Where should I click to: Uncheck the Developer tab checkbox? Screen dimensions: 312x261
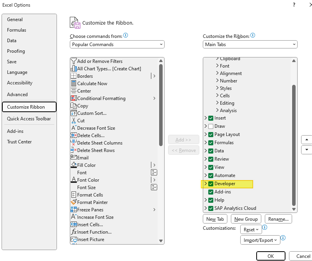pyautogui.click(x=211, y=184)
